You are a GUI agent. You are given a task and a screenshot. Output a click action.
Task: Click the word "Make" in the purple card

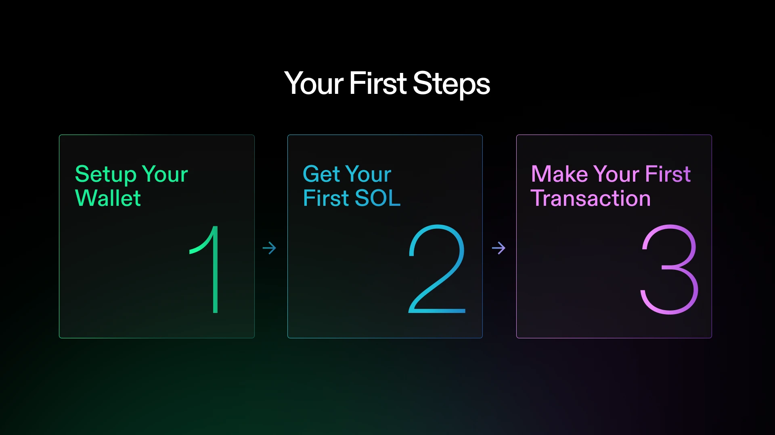[x=559, y=174]
